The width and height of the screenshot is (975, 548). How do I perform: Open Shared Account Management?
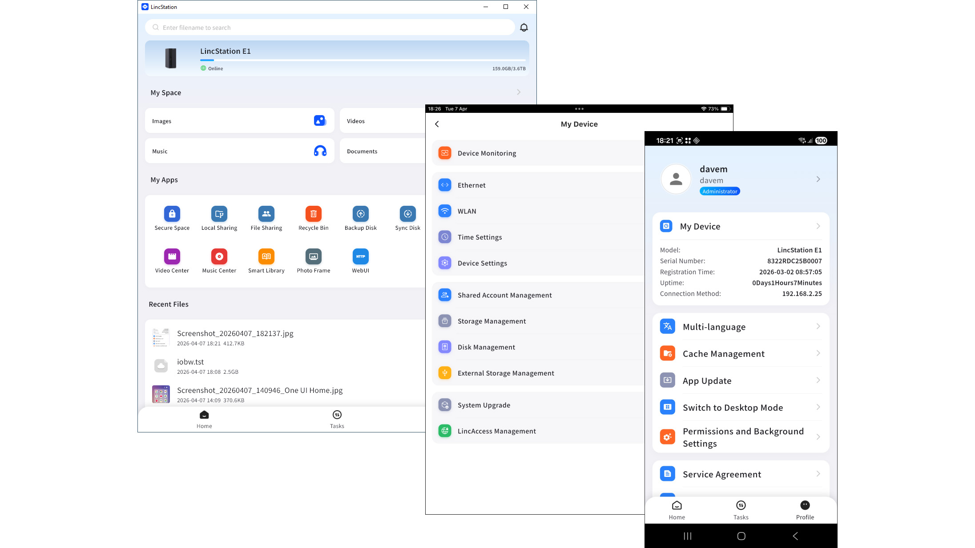pyautogui.click(x=538, y=295)
